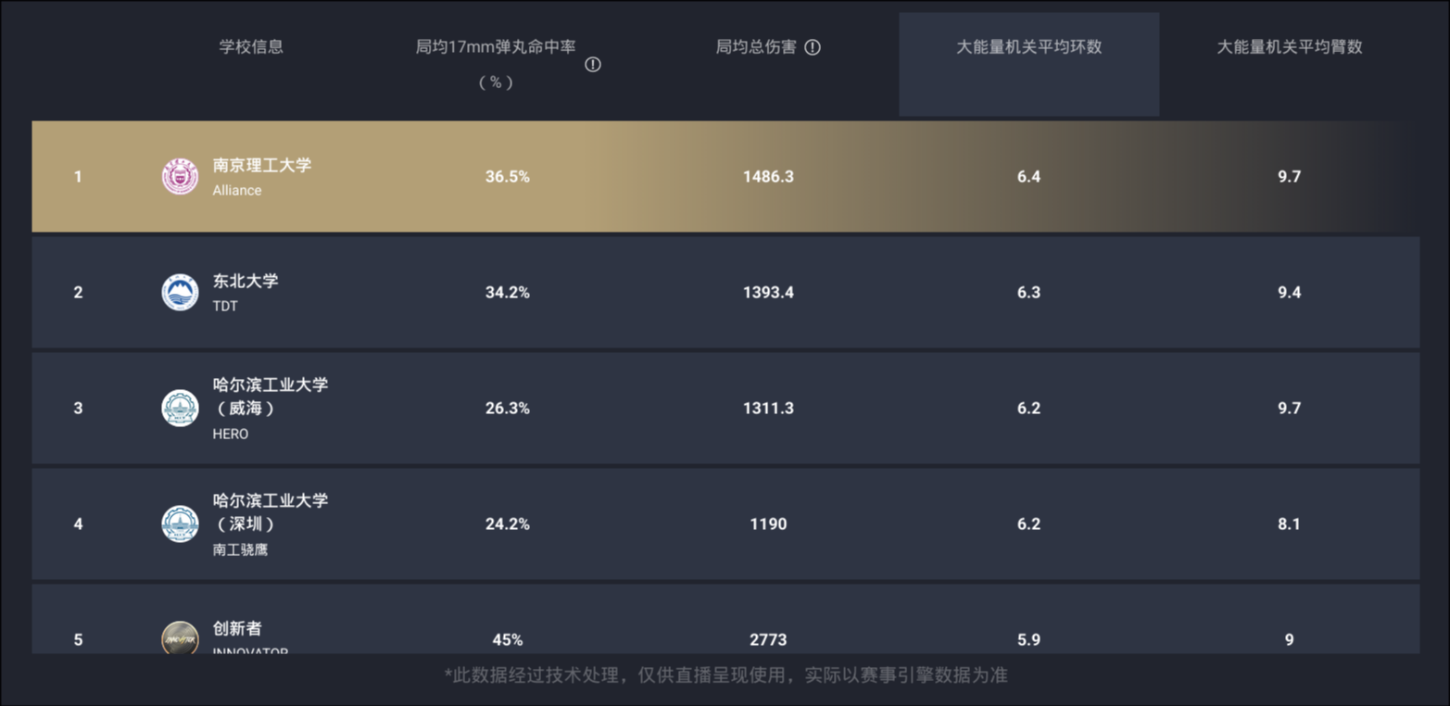Click info icon beside 局均总伤害
The image size is (1450, 706).
[x=813, y=47]
